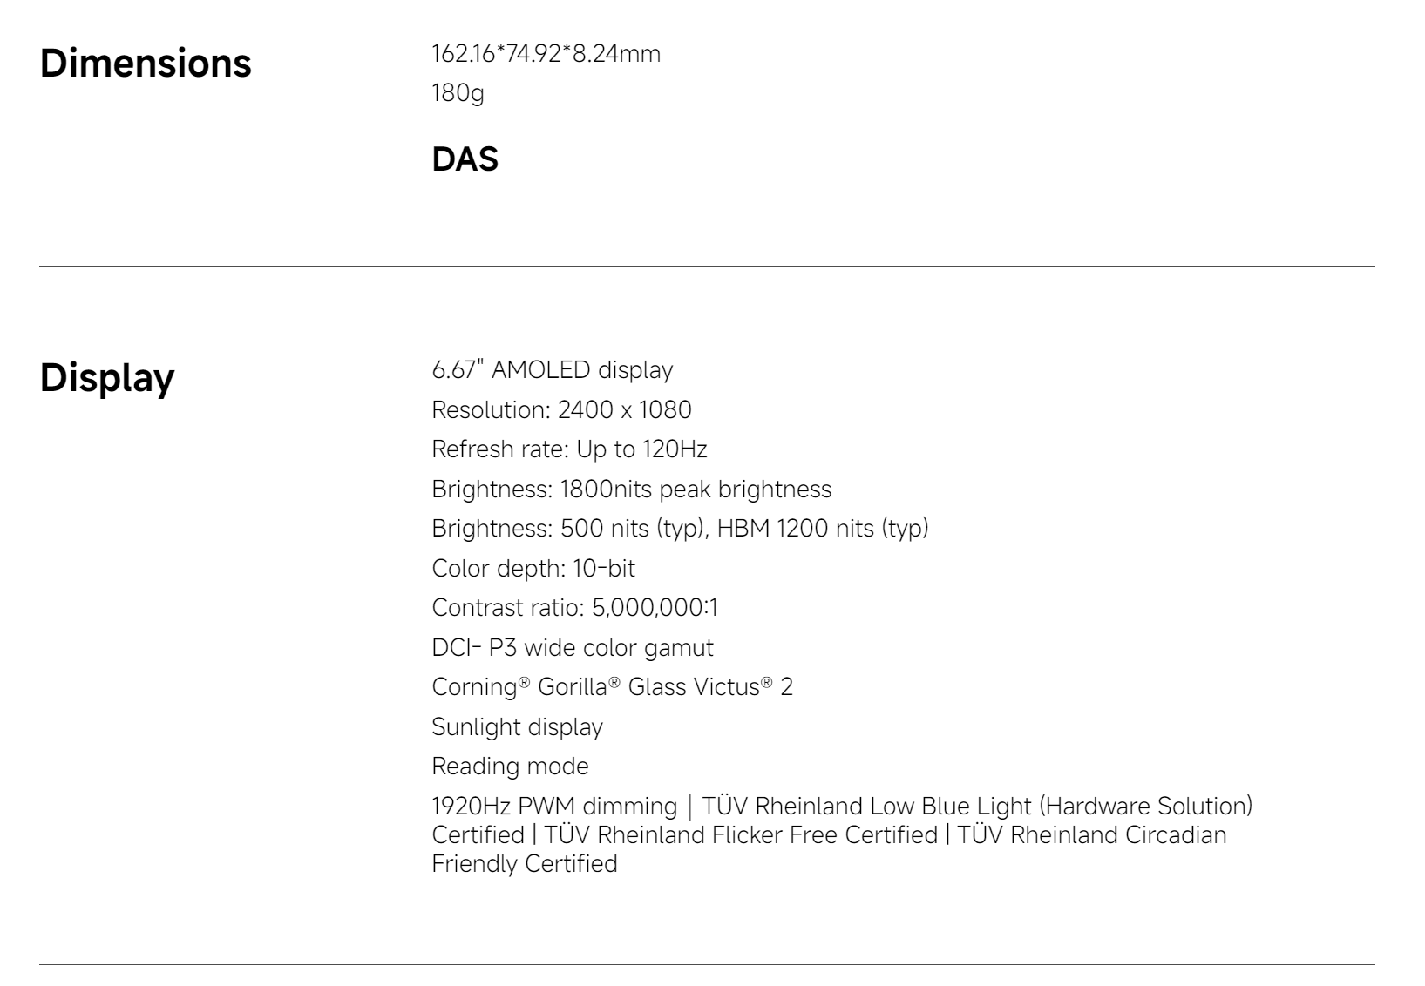
Task: Click the Display section heading
Action: click(107, 378)
